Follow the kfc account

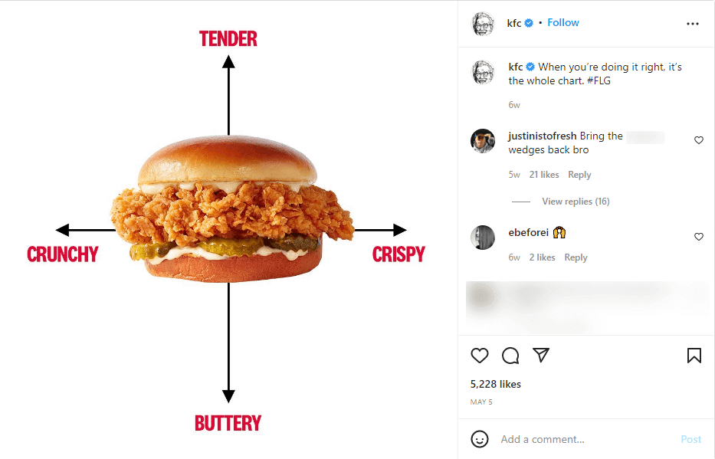[562, 23]
